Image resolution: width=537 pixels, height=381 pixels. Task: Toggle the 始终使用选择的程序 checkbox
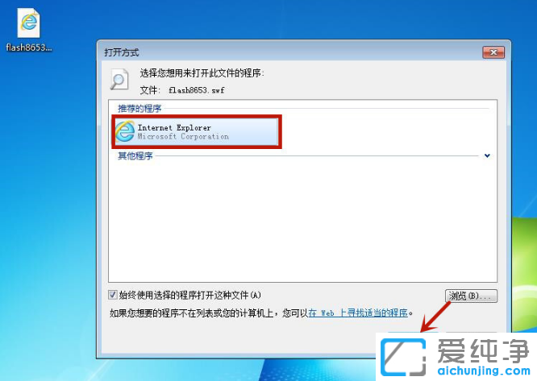click(112, 295)
